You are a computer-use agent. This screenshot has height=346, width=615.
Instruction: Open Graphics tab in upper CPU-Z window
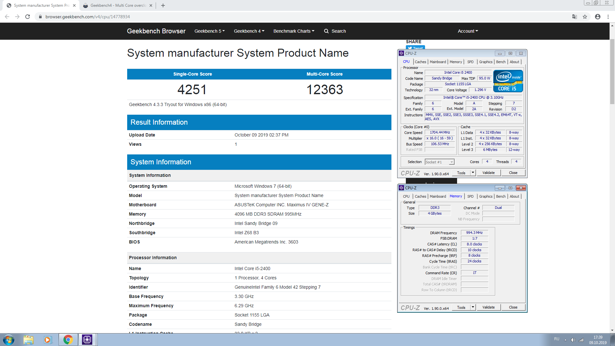[x=486, y=62]
